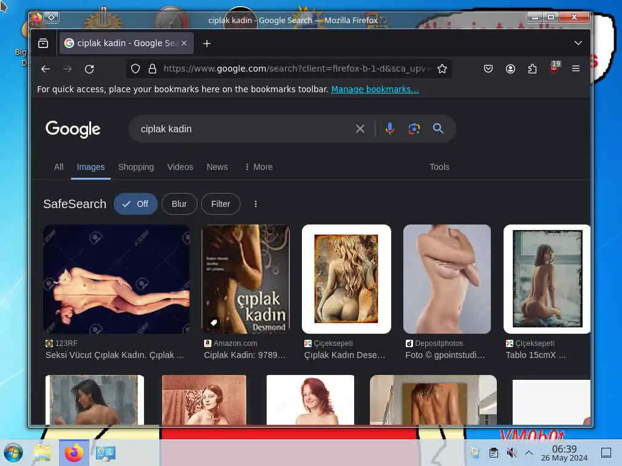Set SafeSearch to Filter
Screen dimensions: 622x466
point(220,204)
